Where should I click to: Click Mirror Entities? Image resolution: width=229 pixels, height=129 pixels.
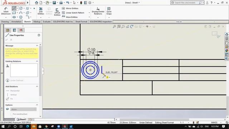click(x=70, y=9)
